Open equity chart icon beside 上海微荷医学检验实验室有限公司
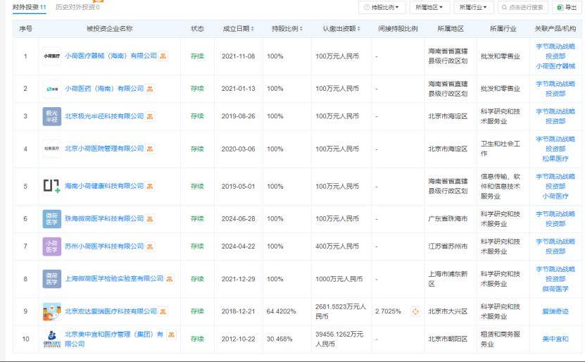This screenshot has width=585, height=362. point(170,279)
